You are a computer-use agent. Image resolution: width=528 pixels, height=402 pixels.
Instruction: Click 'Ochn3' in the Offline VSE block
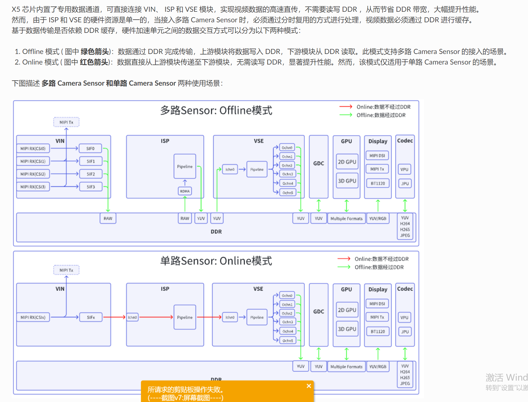point(288,174)
